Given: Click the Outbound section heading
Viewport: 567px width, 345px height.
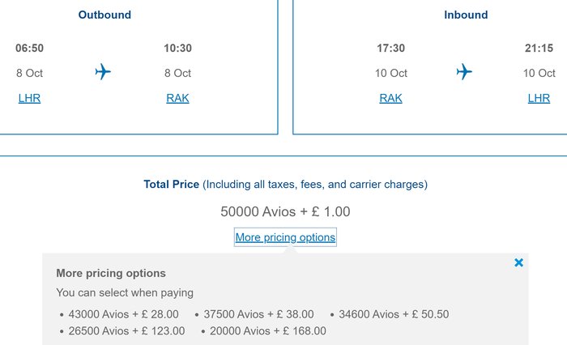Looking at the screenshot, I should coord(104,15).
